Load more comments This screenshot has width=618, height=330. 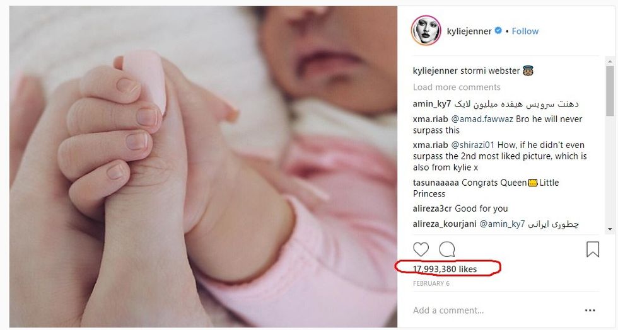point(457,87)
